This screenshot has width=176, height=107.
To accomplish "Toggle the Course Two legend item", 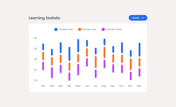I will [87, 29].
